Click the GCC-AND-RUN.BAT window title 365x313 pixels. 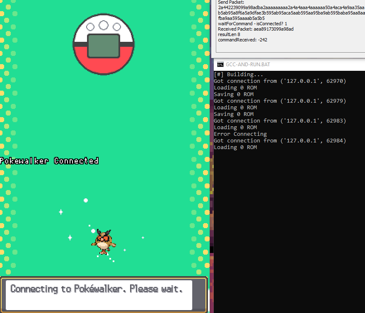coord(248,65)
